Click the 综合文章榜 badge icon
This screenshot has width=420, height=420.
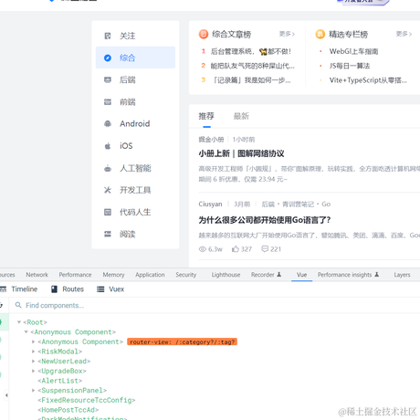(x=204, y=34)
